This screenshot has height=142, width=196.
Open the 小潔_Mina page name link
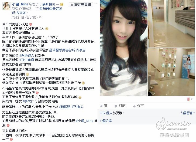click(20, 4)
